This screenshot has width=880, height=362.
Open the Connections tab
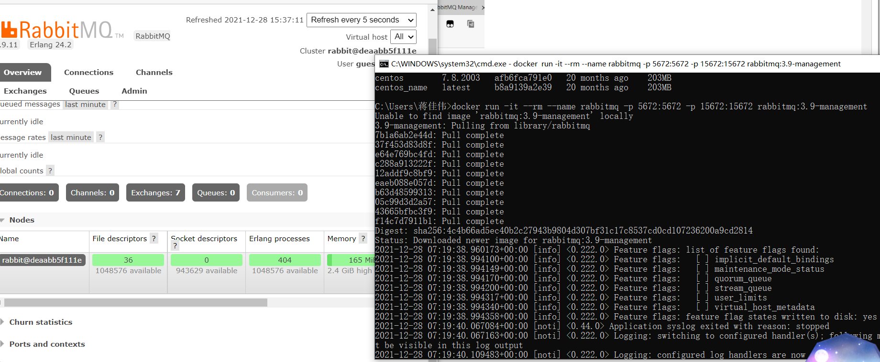point(89,73)
